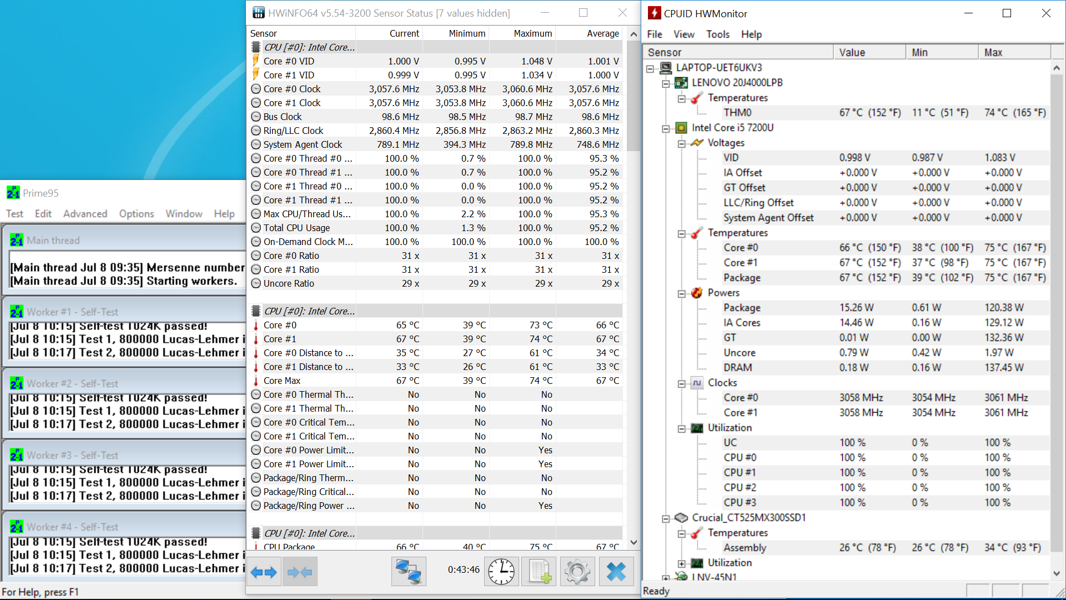The width and height of the screenshot is (1066, 600).
Task: Click the expand columns arrows button in HWiNFO
Action: coord(264,572)
